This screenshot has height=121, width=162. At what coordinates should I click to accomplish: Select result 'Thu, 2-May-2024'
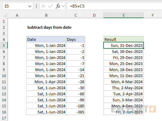[124, 88]
